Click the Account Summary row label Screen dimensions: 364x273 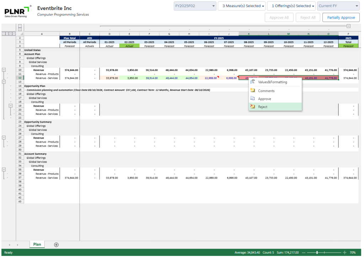pos(35,154)
